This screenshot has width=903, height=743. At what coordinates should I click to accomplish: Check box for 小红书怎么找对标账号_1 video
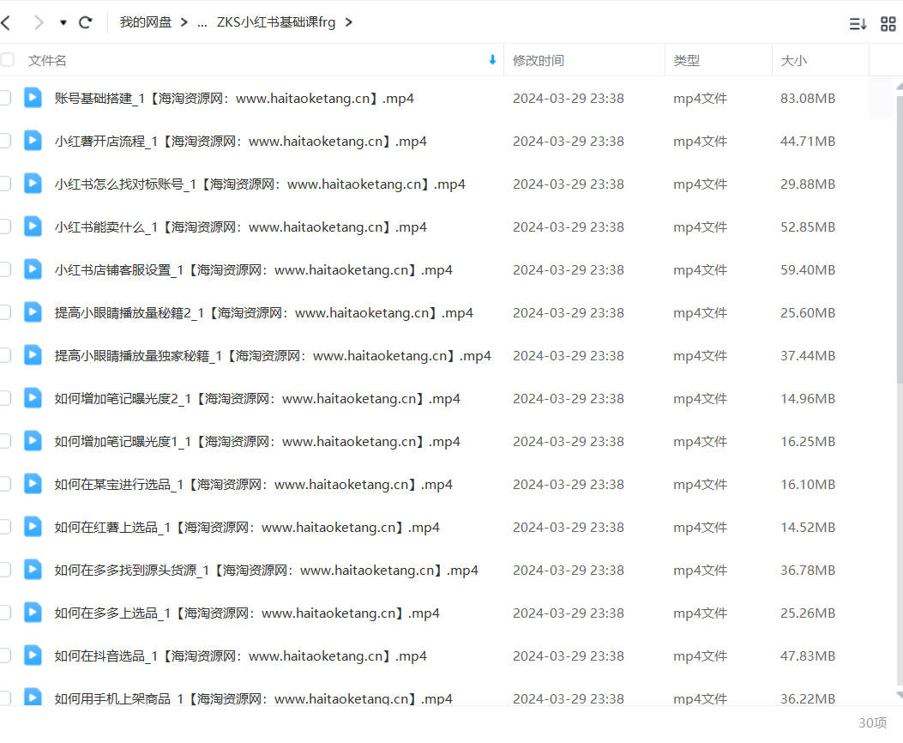tap(5, 184)
